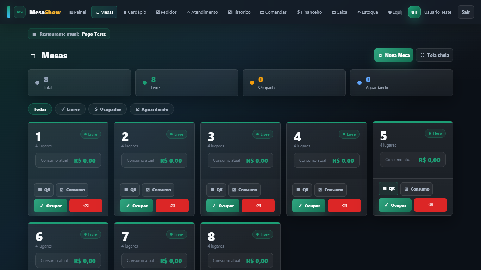This screenshot has width=481, height=270.
Task: View Consumo of table 4
Action: tap(331, 190)
